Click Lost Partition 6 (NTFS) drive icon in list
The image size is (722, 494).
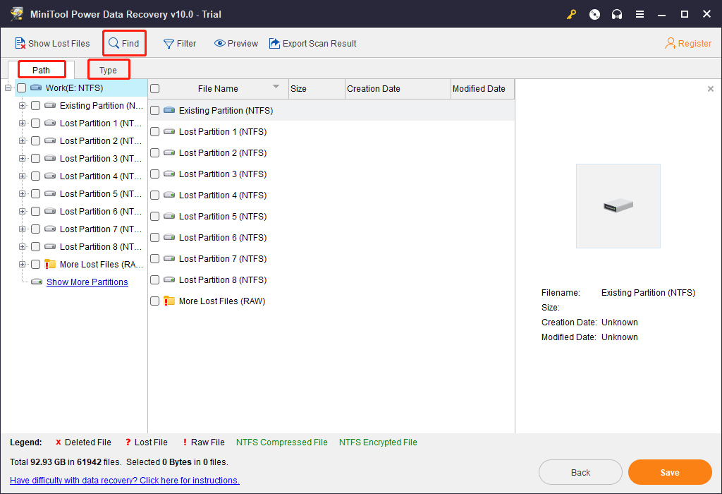169,237
